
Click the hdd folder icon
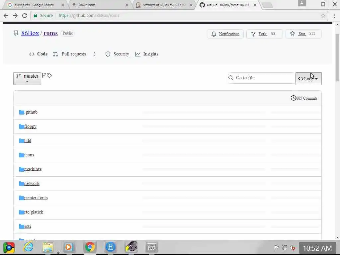pyautogui.click(x=22, y=141)
